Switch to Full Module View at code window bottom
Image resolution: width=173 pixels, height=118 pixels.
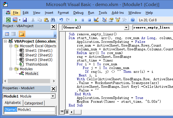coord(66,112)
